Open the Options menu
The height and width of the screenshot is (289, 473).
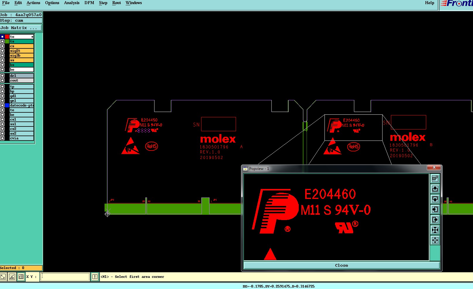(52, 3)
